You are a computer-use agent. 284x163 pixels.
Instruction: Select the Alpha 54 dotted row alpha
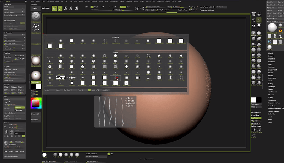(x=72, y=78)
